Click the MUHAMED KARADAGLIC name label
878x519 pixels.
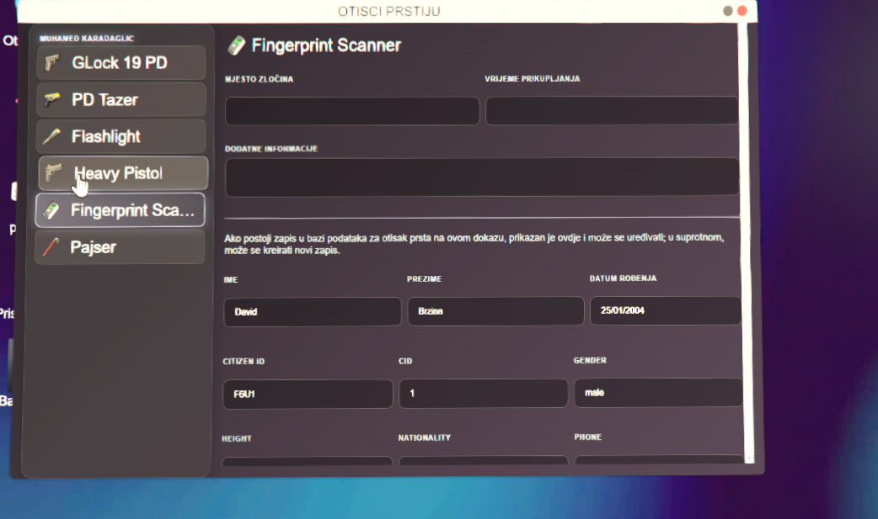[87, 39]
